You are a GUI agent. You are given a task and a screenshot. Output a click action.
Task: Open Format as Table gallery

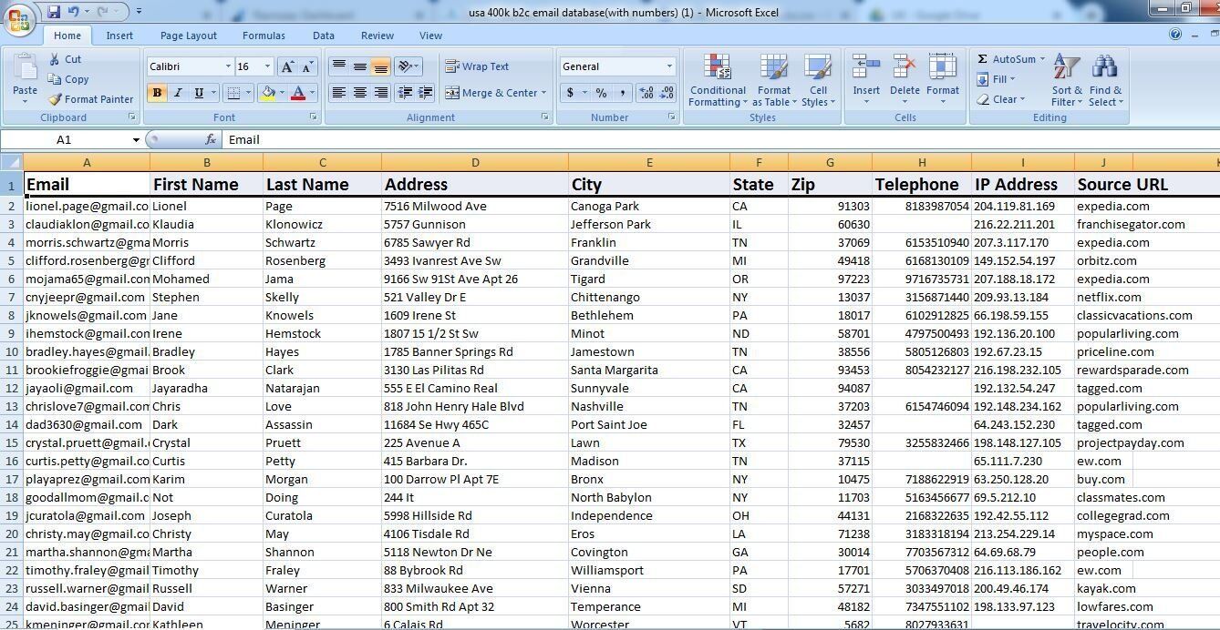point(773,80)
